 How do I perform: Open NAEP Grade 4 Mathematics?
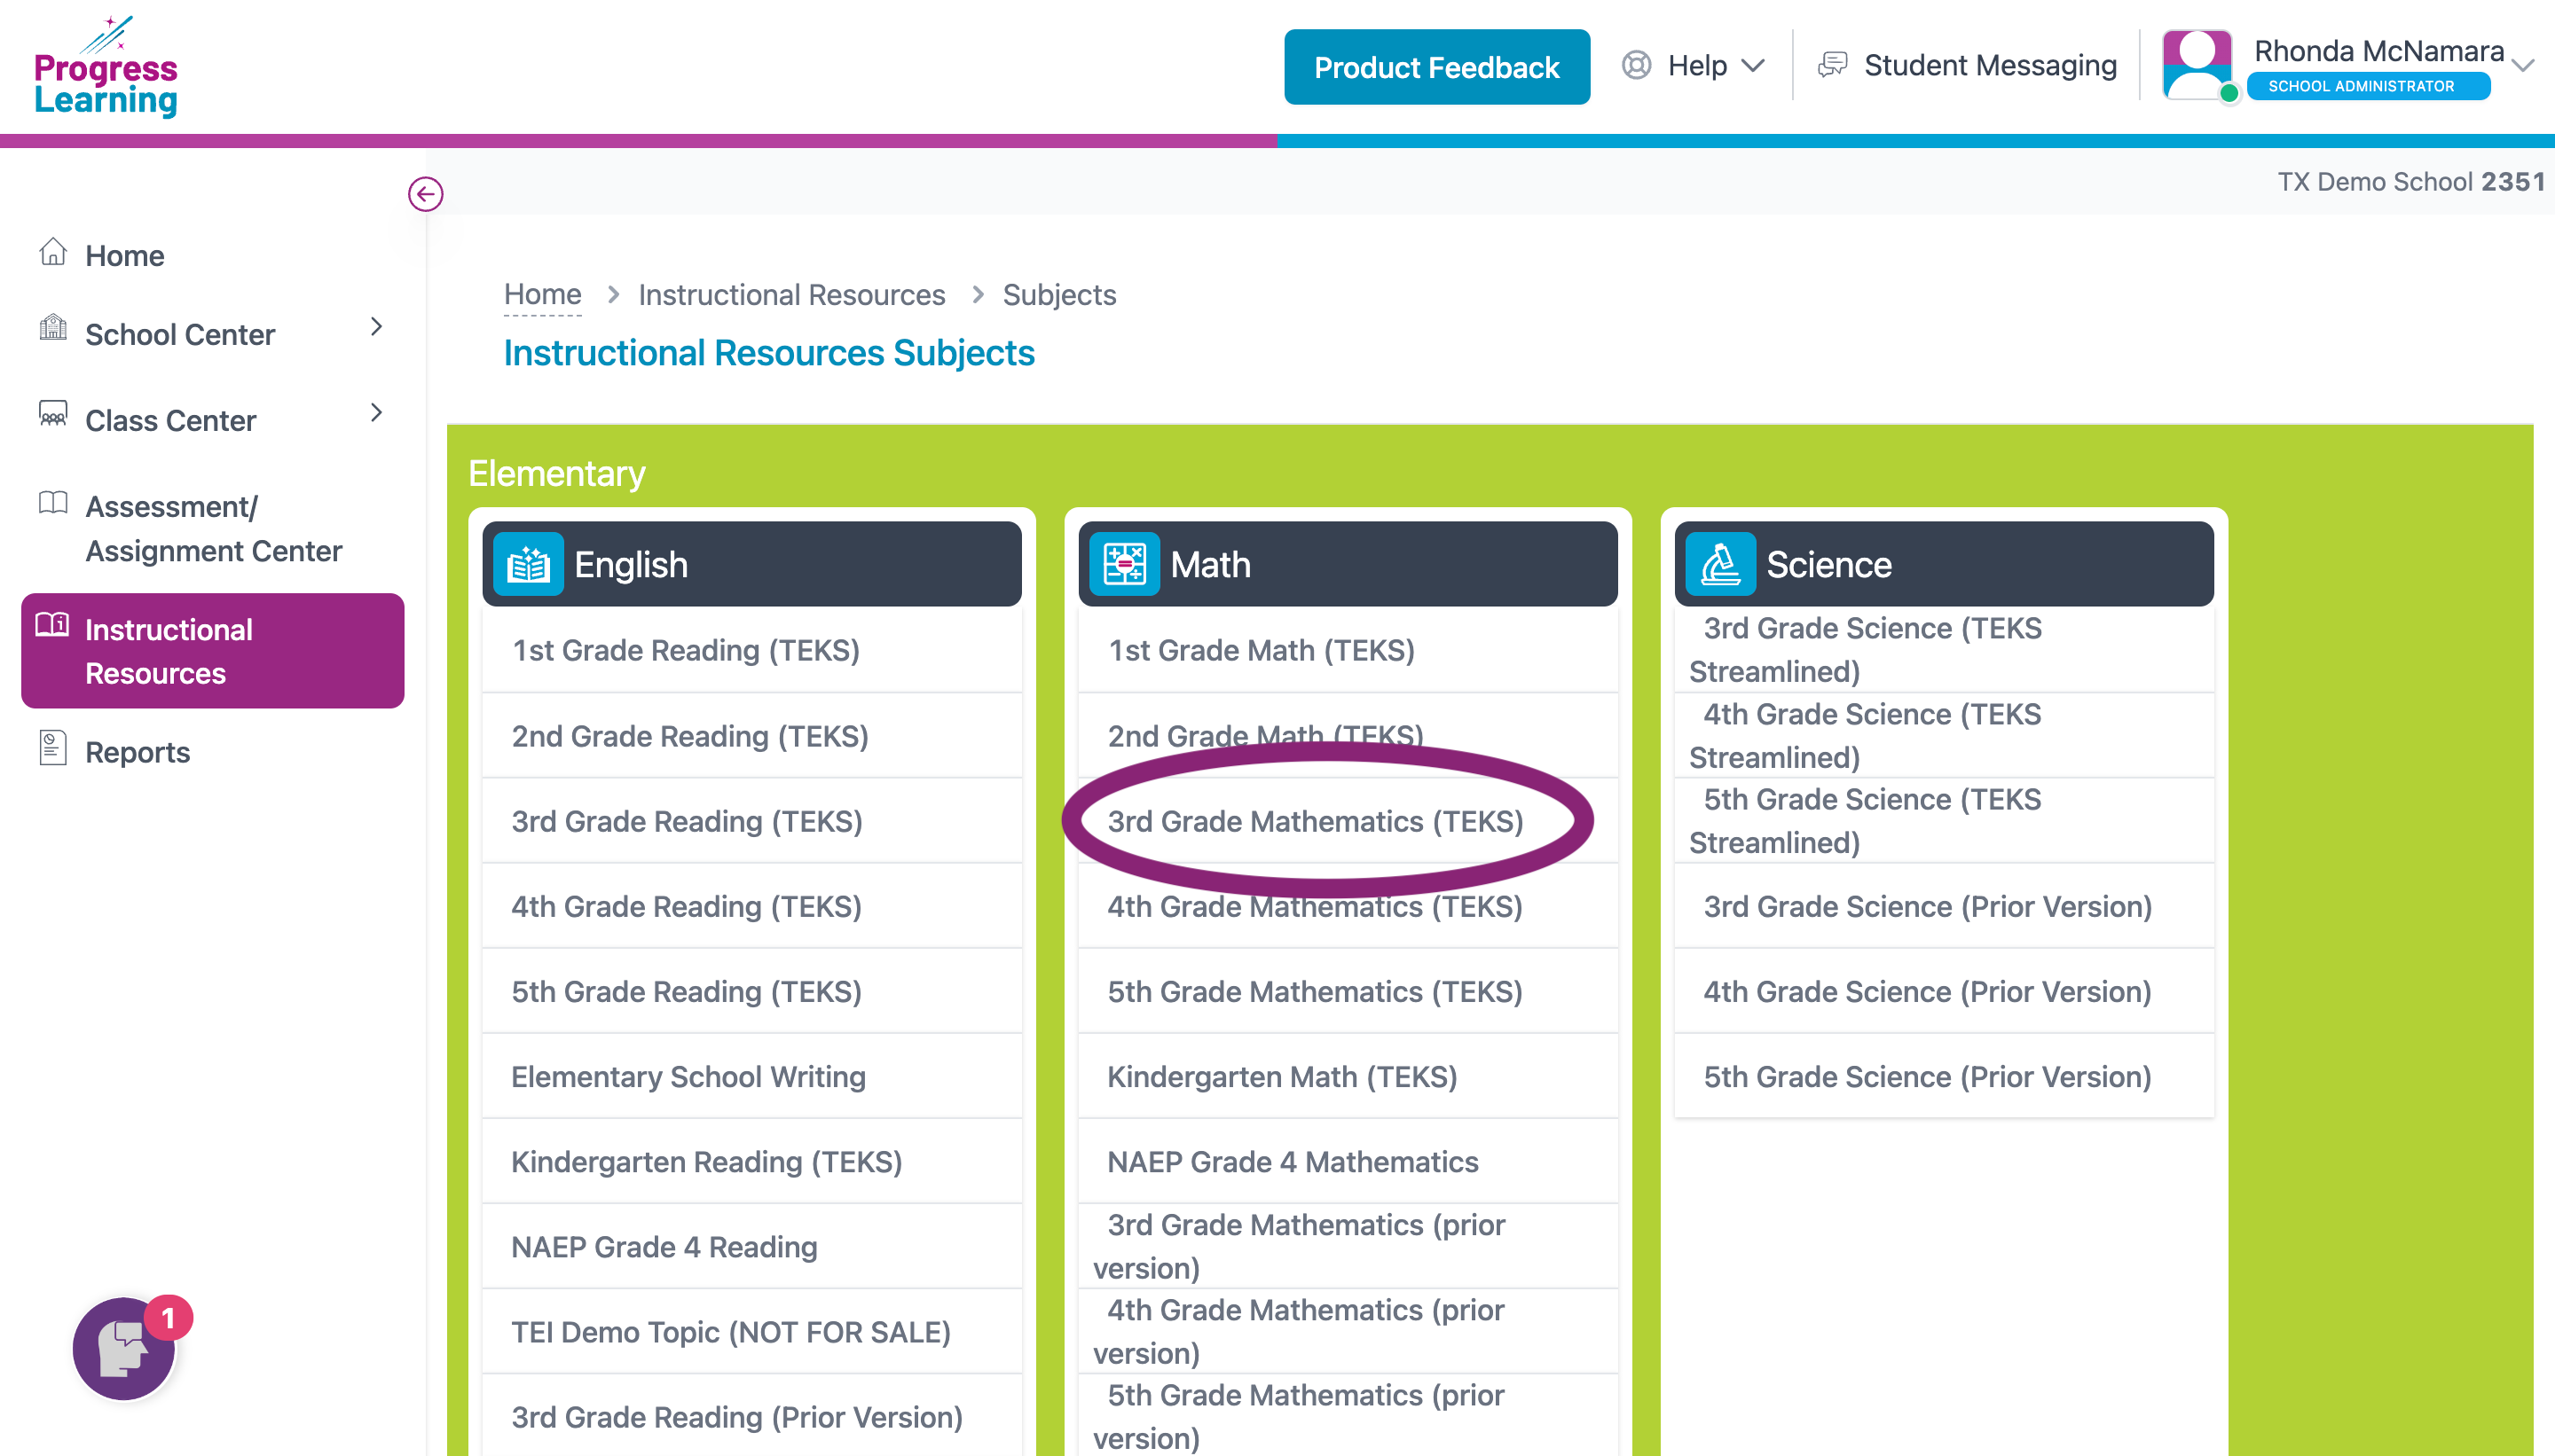click(1348, 1161)
